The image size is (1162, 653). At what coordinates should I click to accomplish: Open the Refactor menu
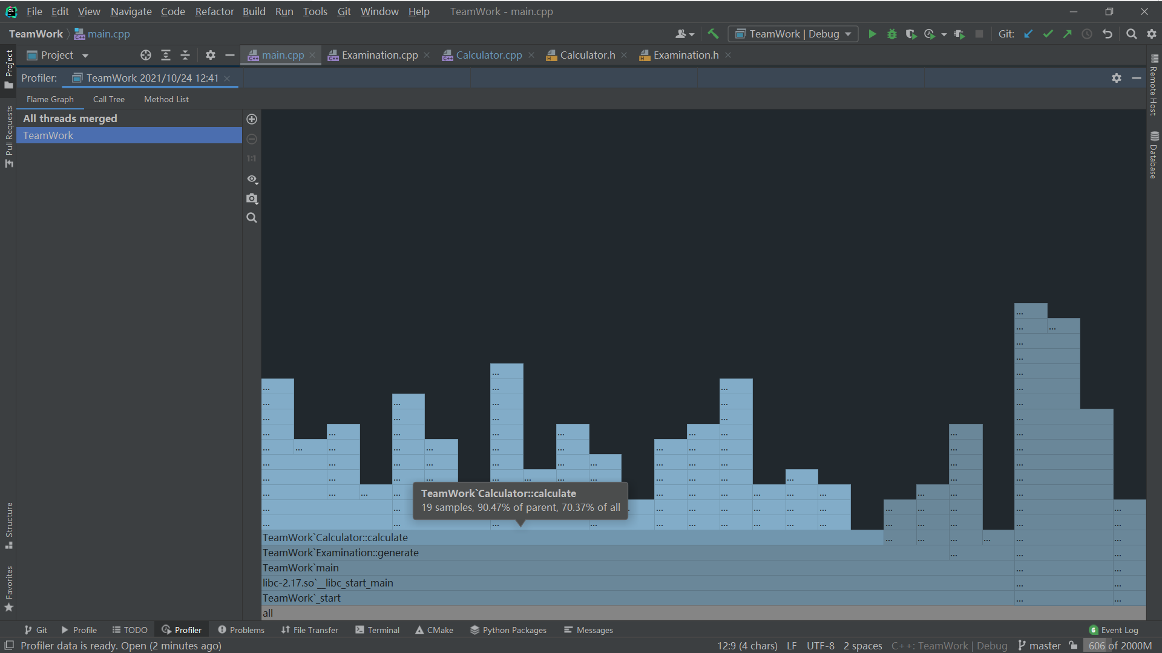tap(214, 11)
